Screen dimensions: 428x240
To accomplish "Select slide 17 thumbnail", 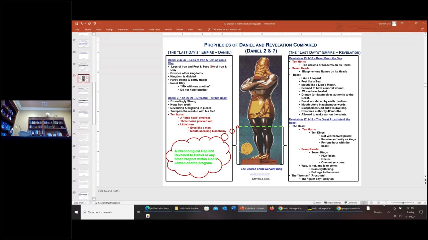I will point(84,43).
